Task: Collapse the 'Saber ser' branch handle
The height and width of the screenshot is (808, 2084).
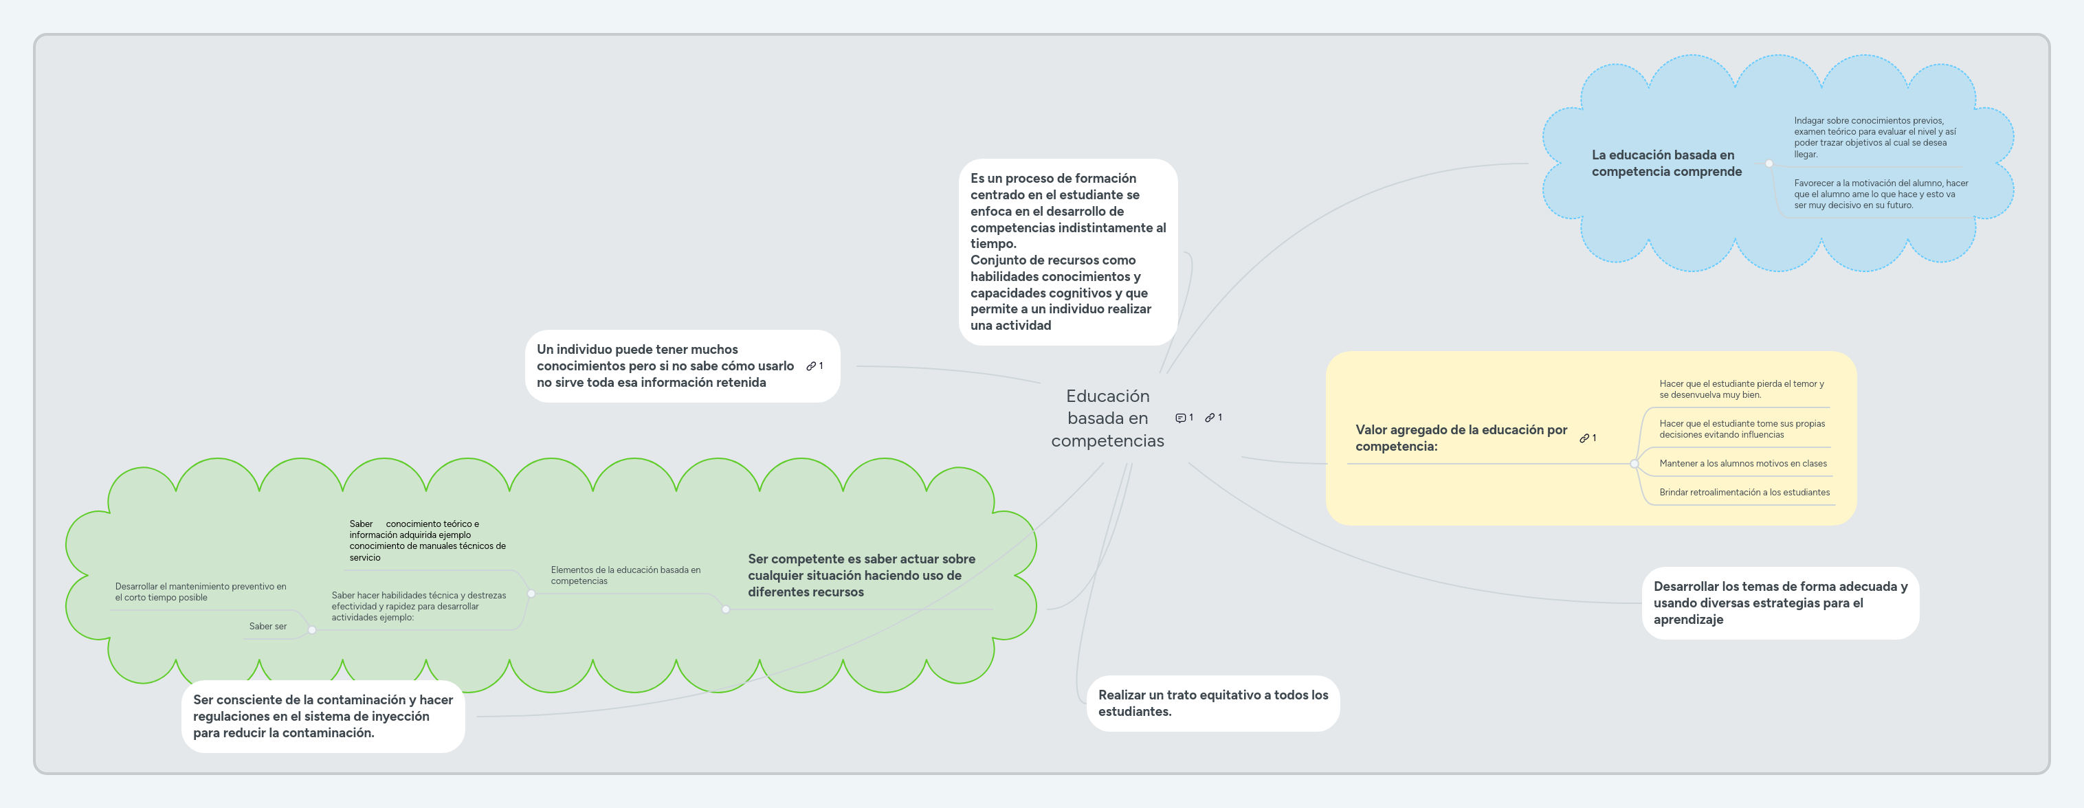Action: point(312,631)
